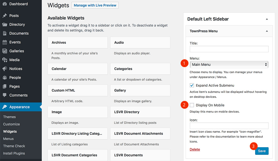Click Manage with Live Preview button
The image size is (278, 161).
click(x=95, y=5)
